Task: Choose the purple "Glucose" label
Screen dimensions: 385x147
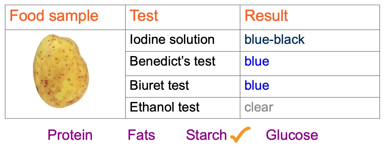Action: (x=292, y=135)
